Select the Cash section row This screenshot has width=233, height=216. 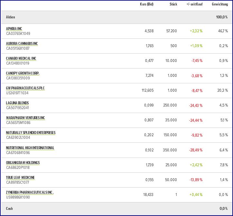click(x=10, y=209)
